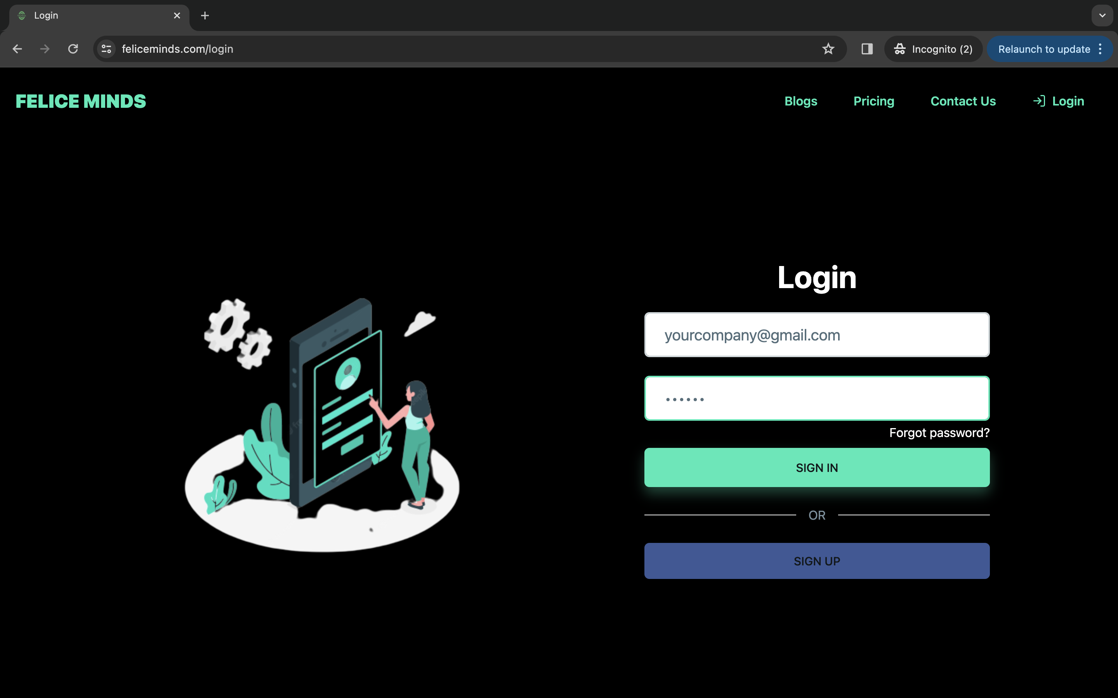Open the Blogs menu item
The width and height of the screenshot is (1118, 698).
tap(801, 100)
